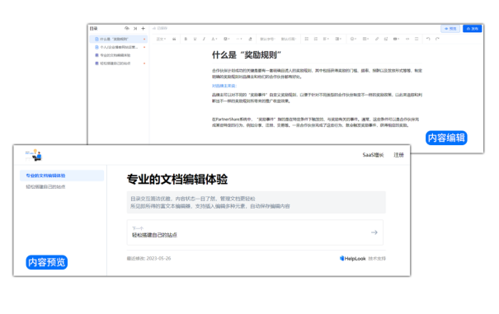Screen dimensions: 499x314
Task: Click the 目录 heading in the editor sidebar
Action: [x=93, y=29]
